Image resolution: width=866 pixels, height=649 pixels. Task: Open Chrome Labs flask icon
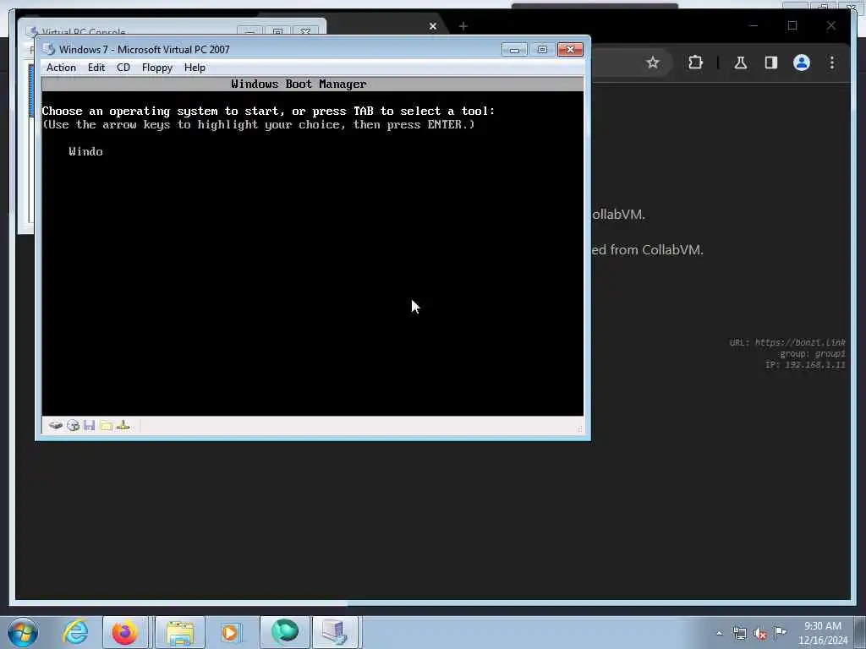741,63
